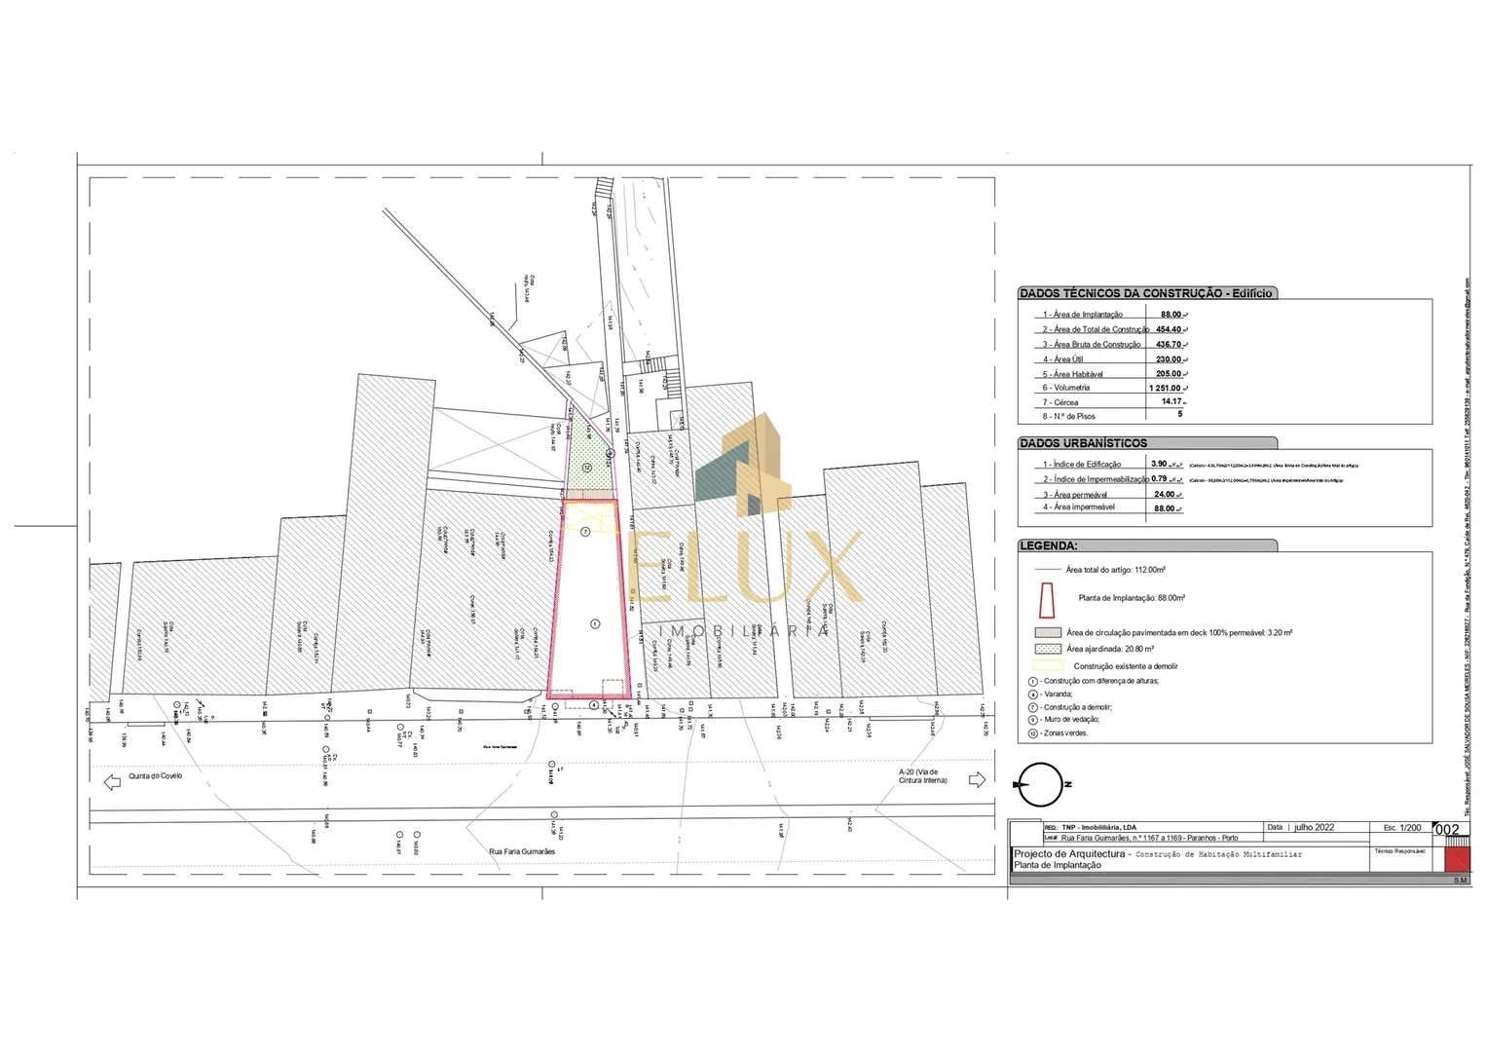Click the Volumetria value 1 251.00
The image size is (1487, 1052).
pos(1165,388)
